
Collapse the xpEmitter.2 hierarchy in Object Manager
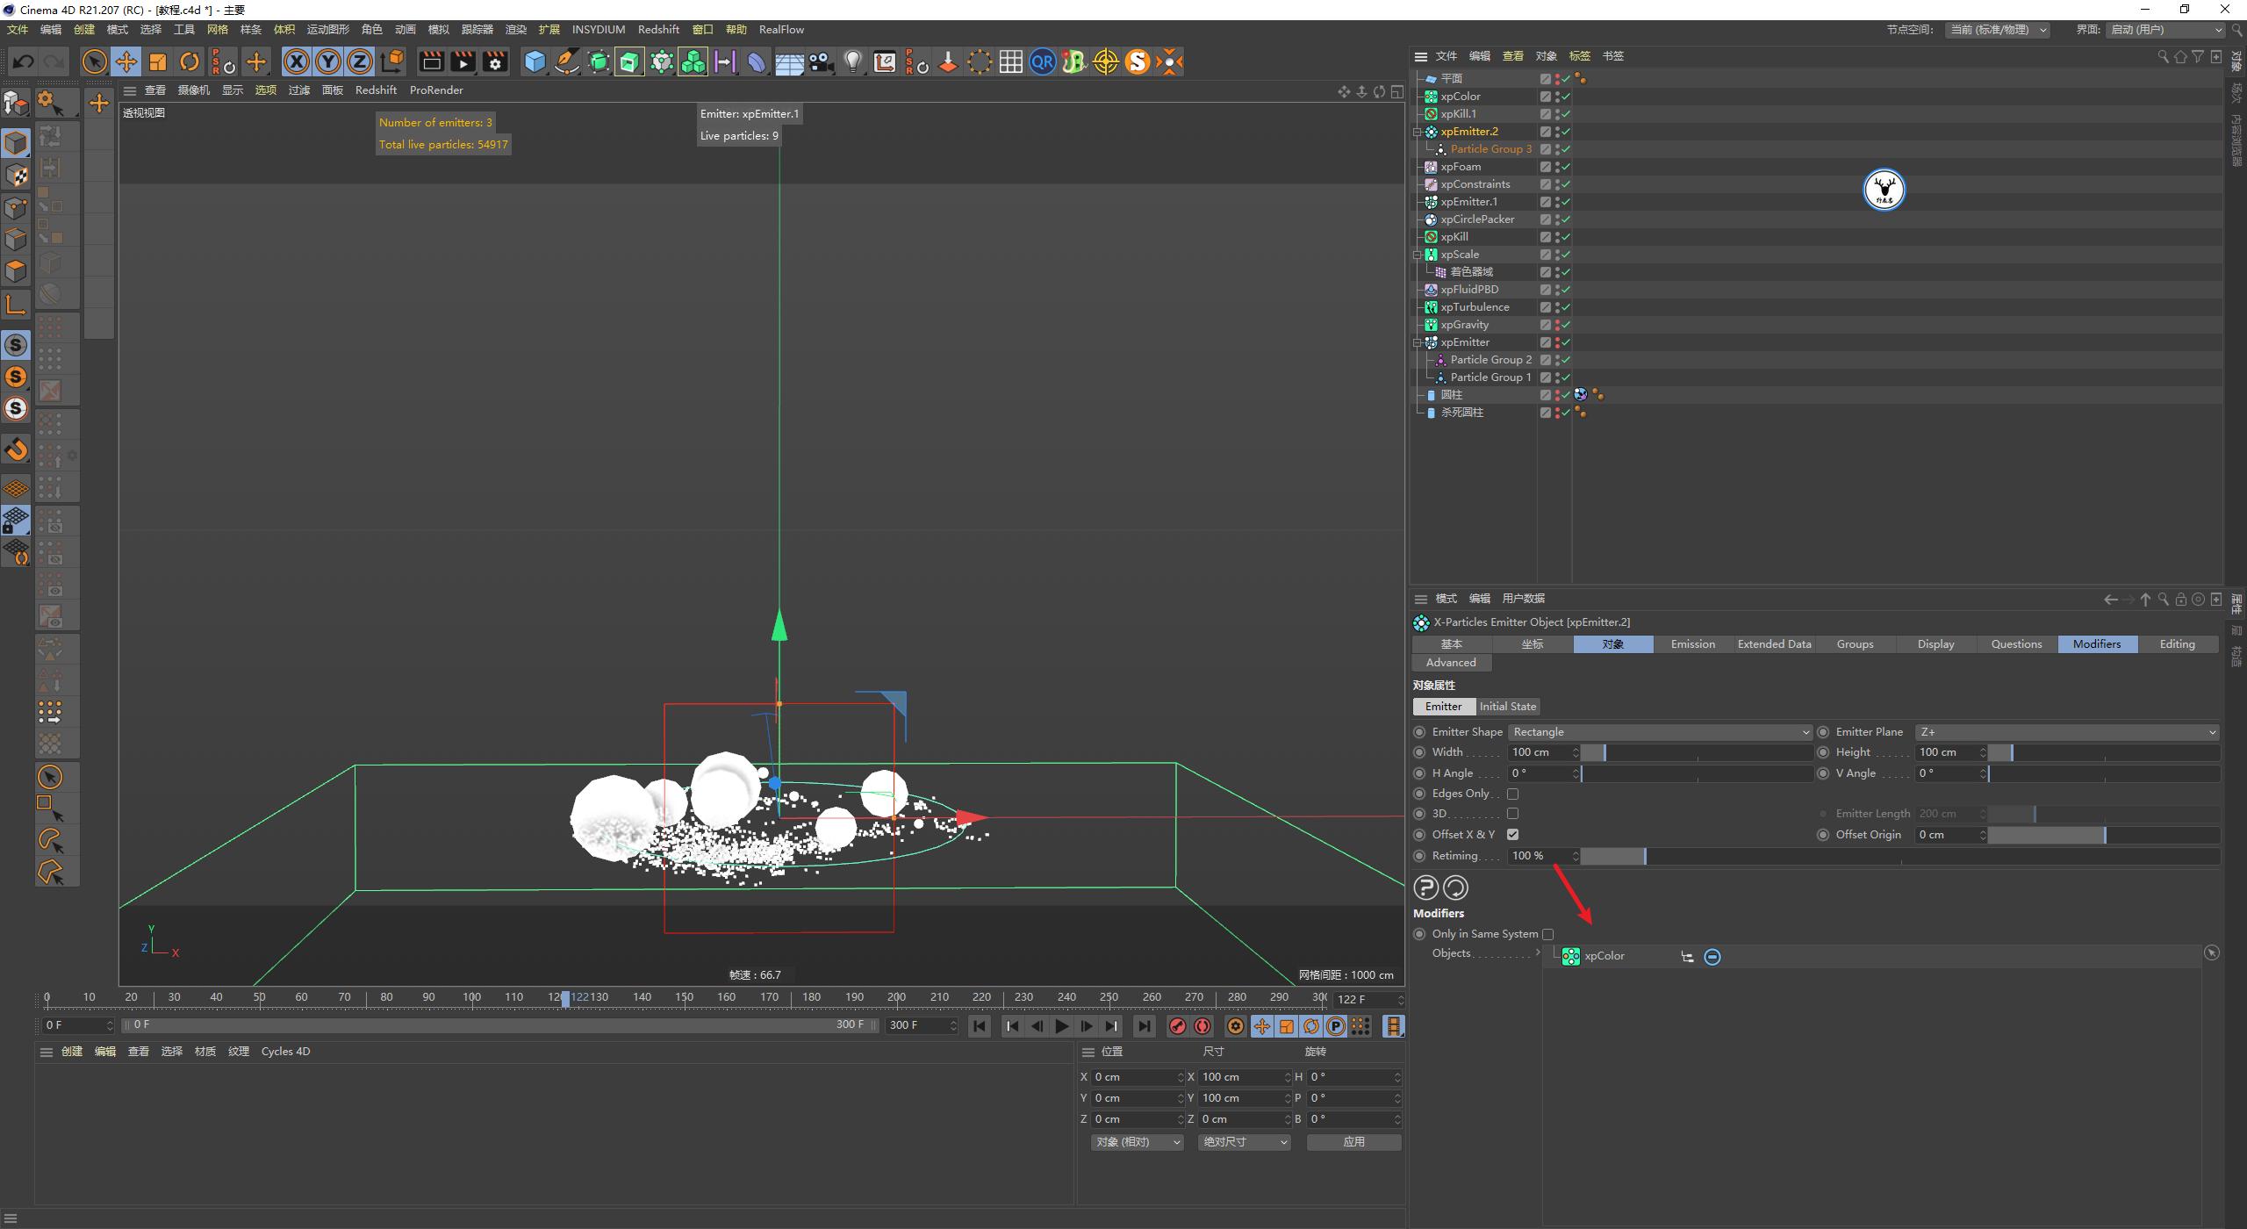point(1418,131)
